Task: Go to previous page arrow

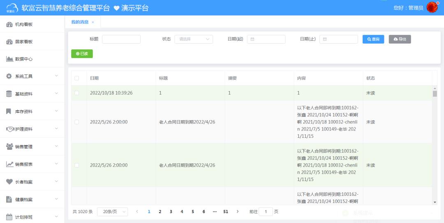Action: click(x=137, y=211)
